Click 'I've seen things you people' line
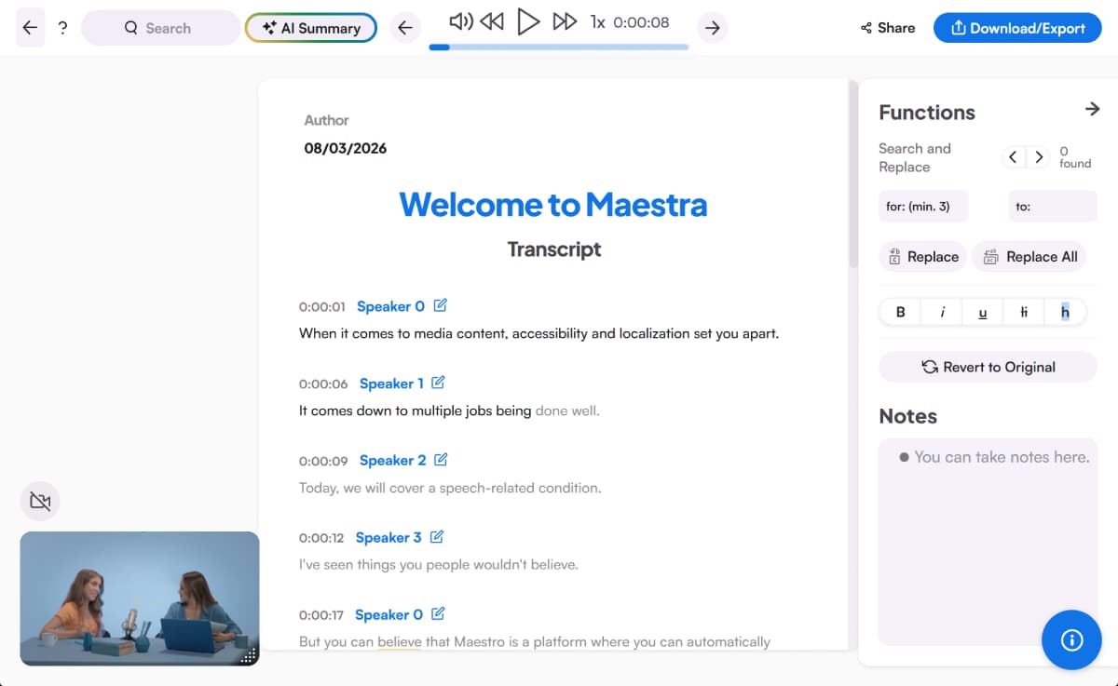The image size is (1118, 686). [x=439, y=565]
